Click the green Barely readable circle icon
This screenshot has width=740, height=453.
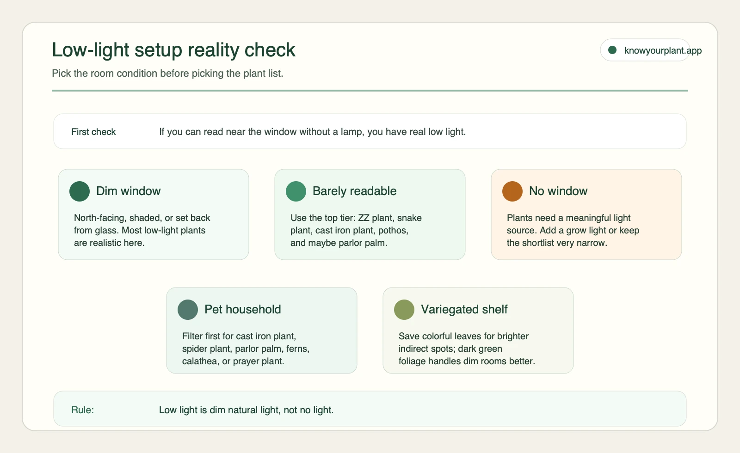[296, 191]
